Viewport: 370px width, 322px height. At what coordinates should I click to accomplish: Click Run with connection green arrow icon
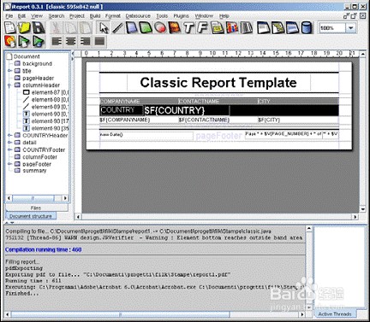click(39, 42)
